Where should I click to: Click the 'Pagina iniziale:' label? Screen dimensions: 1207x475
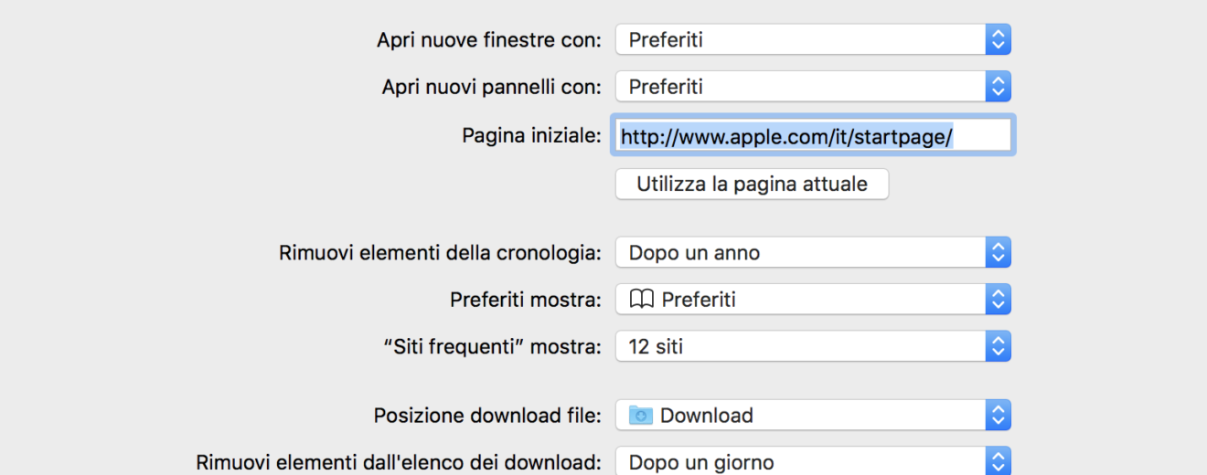pyautogui.click(x=531, y=136)
